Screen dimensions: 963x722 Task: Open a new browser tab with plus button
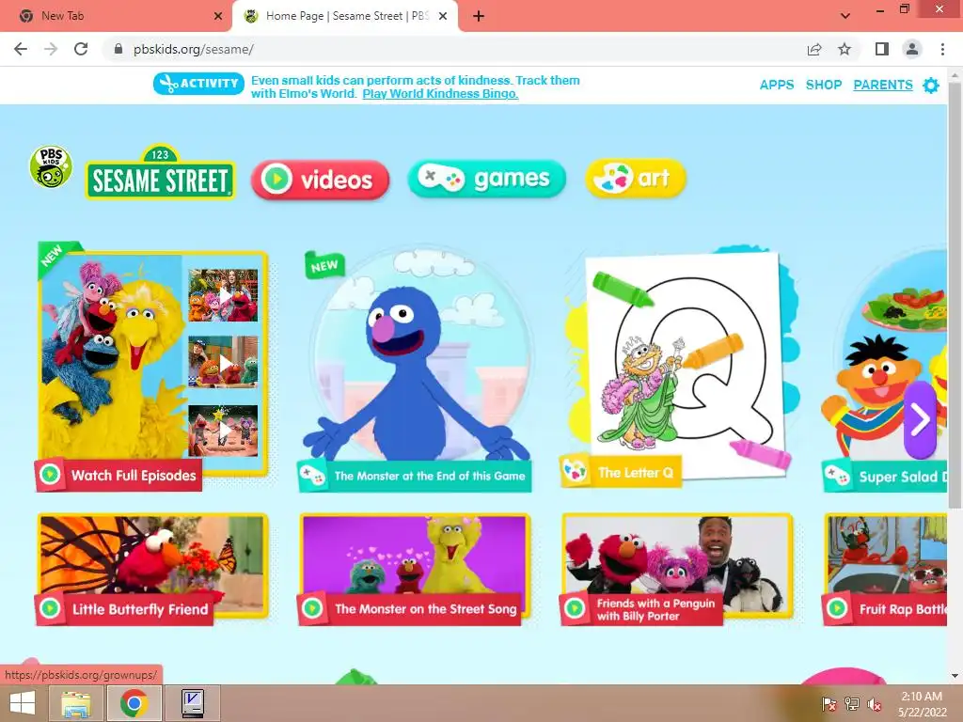[x=479, y=17]
